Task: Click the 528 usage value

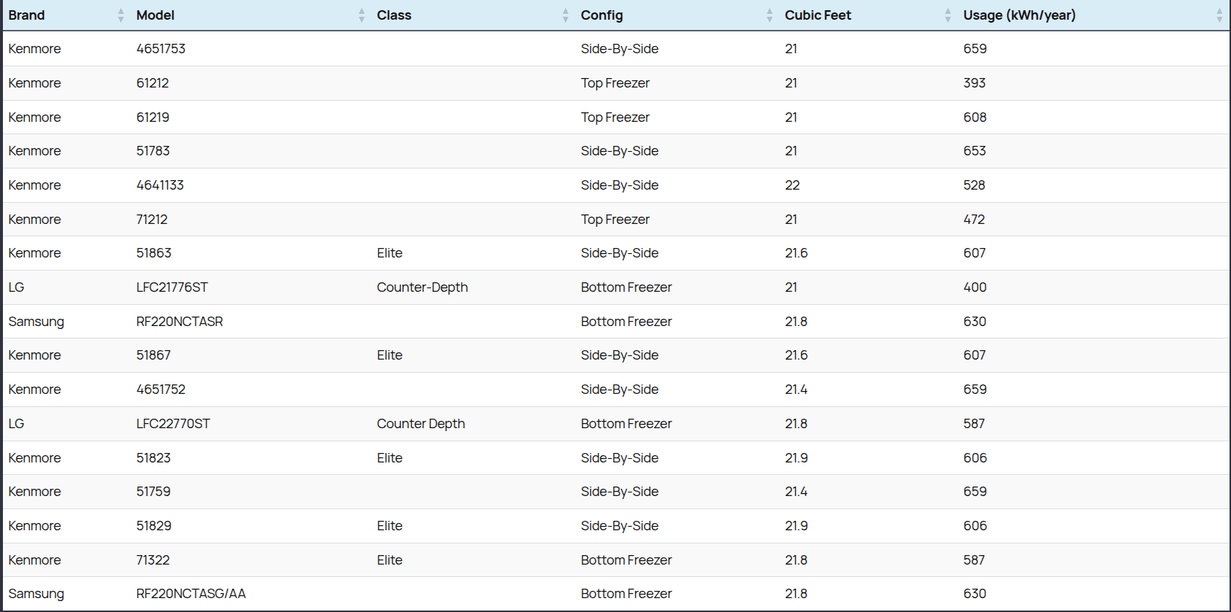Action: click(x=974, y=185)
